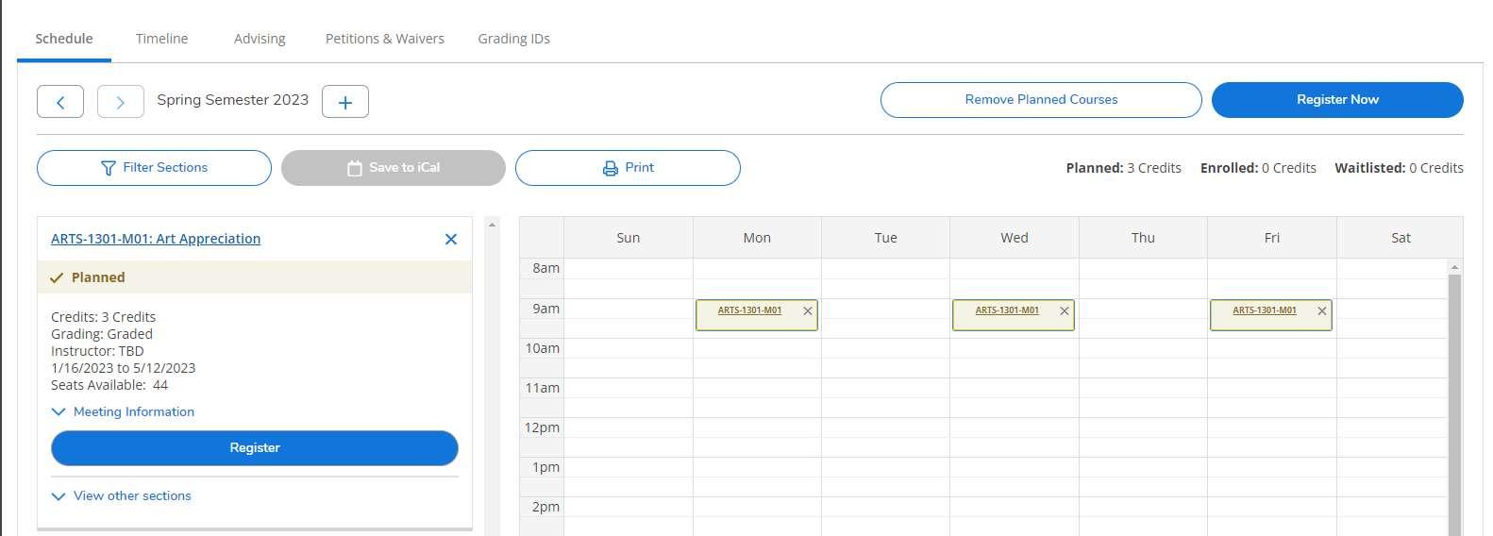
Task: Remove Wednesday ARTS-1301-M01 calendar block
Action: (1065, 311)
